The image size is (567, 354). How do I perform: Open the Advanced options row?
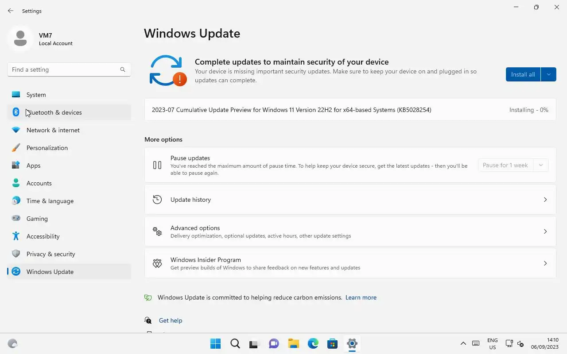(x=350, y=231)
